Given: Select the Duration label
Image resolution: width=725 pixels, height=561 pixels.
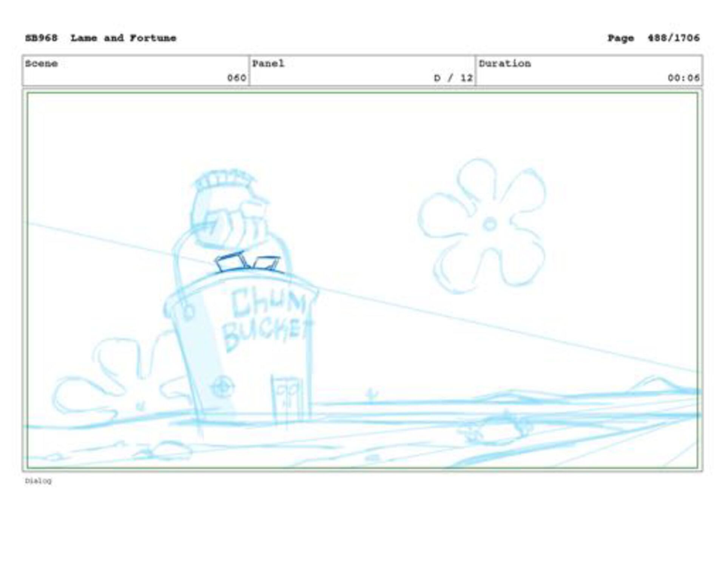Looking at the screenshot, I should (x=505, y=63).
